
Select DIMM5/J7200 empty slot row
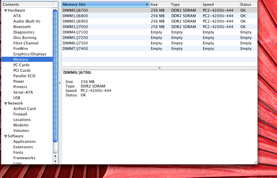159,38
